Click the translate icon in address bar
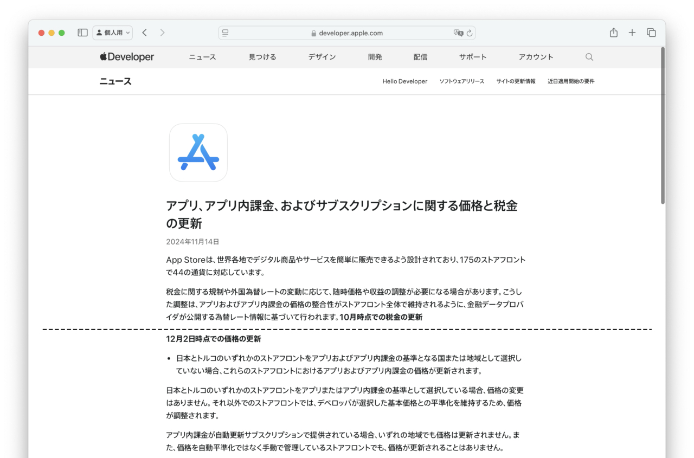The image size is (694, 458). [458, 33]
